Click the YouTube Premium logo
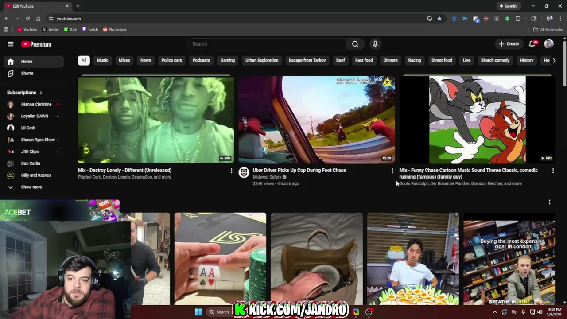 36,44
